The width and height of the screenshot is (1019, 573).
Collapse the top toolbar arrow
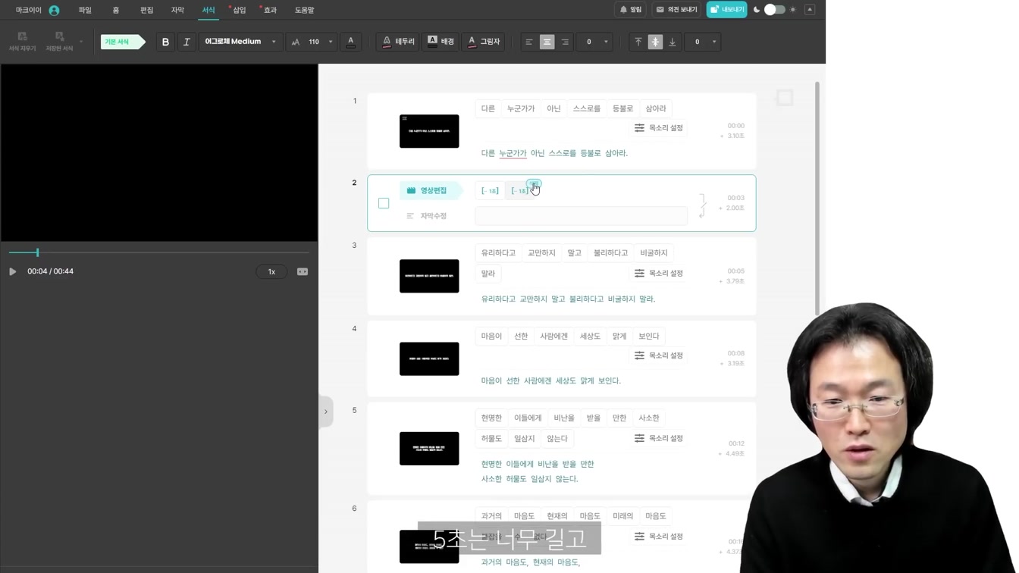click(810, 10)
